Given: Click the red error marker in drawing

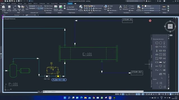Looking at the screenshot, I should pyautogui.click(x=150, y=21).
